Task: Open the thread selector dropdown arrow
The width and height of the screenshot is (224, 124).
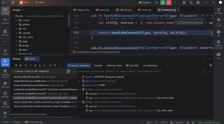Action: point(74,71)
